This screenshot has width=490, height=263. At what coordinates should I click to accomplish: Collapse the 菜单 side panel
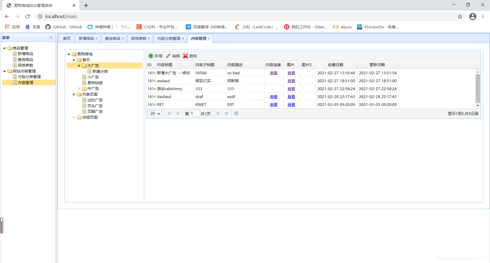point(51,38)
